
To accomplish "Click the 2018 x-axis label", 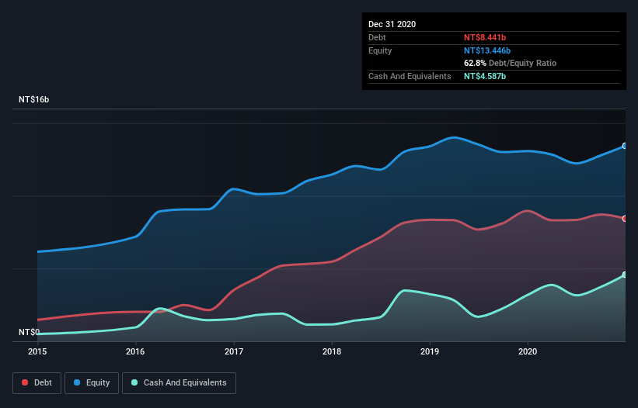I will (332, 351).
